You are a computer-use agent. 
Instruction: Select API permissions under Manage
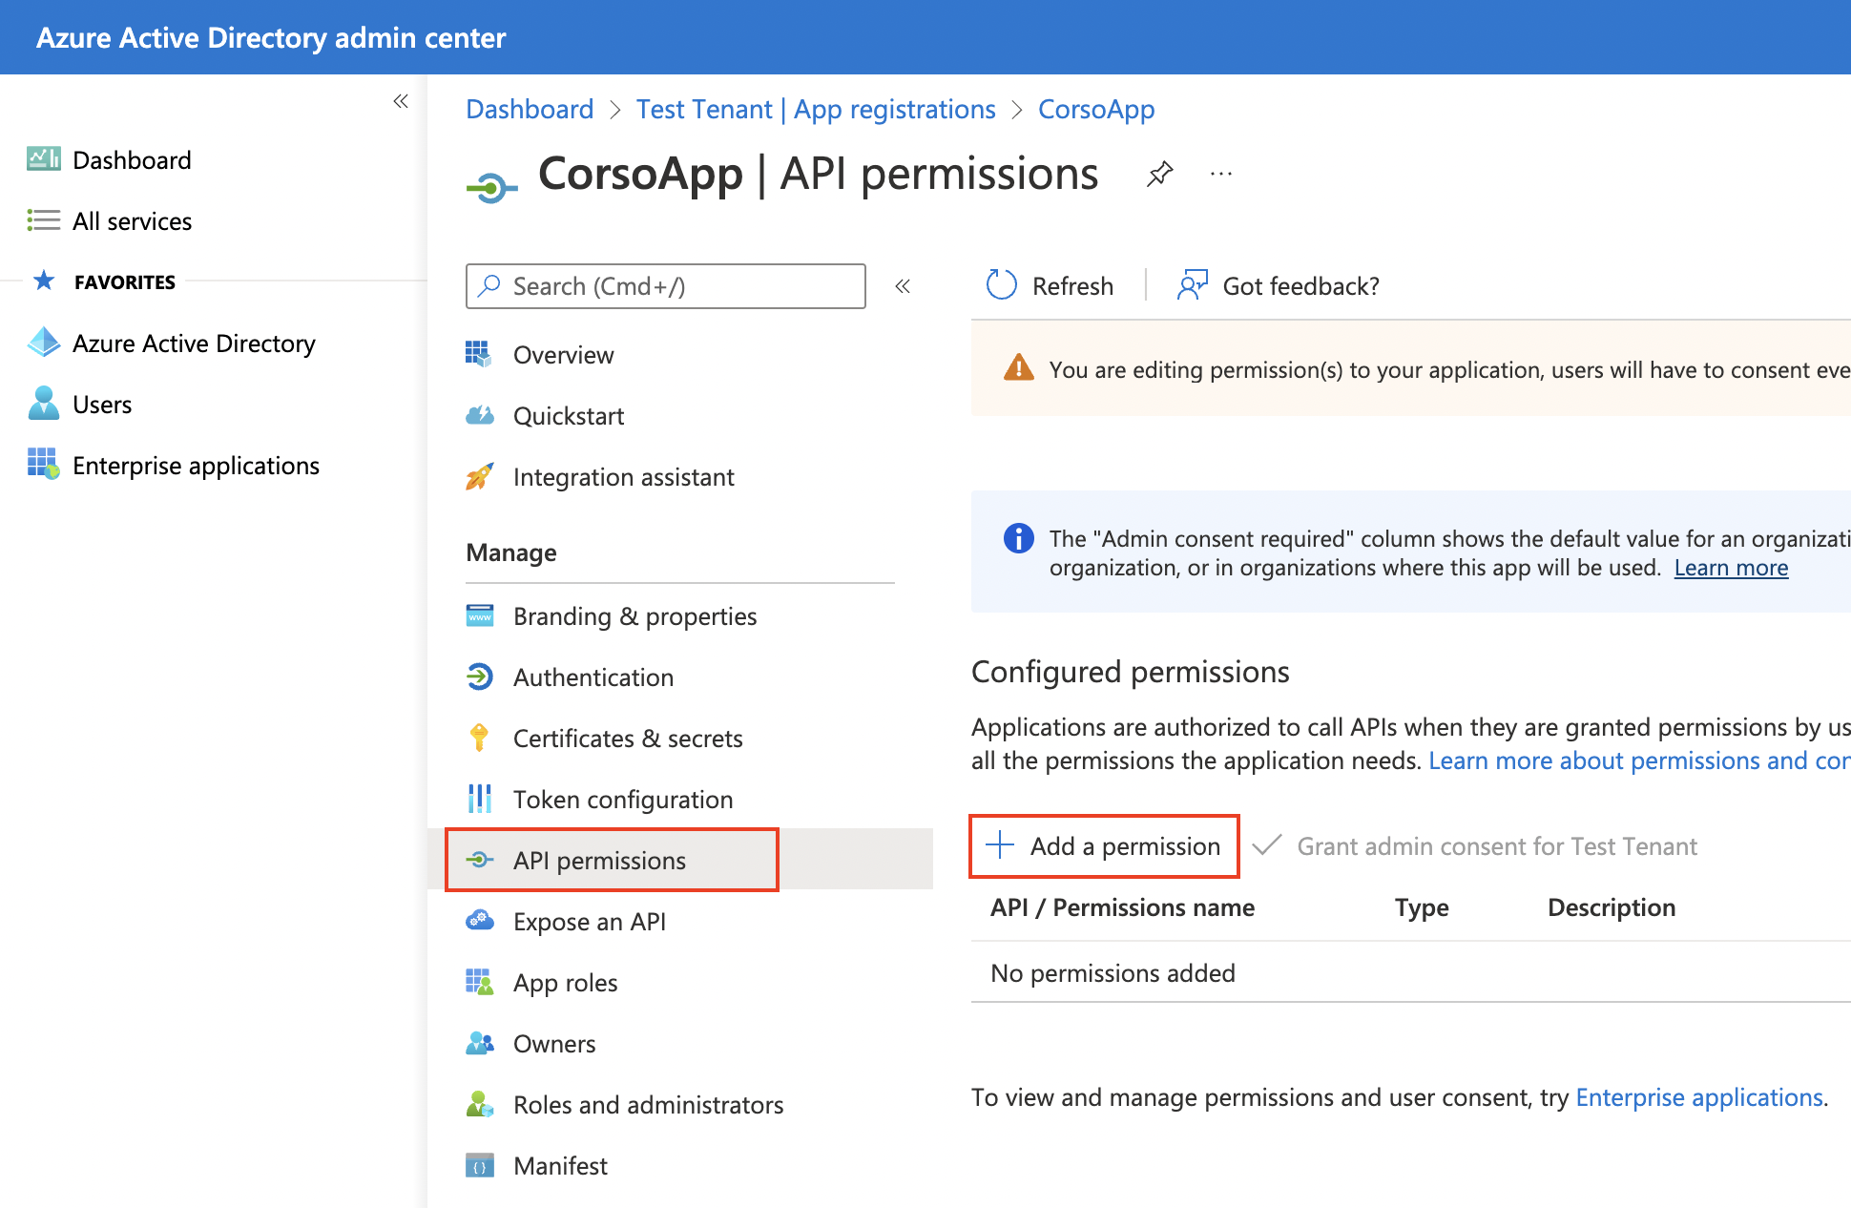(599, 860)
